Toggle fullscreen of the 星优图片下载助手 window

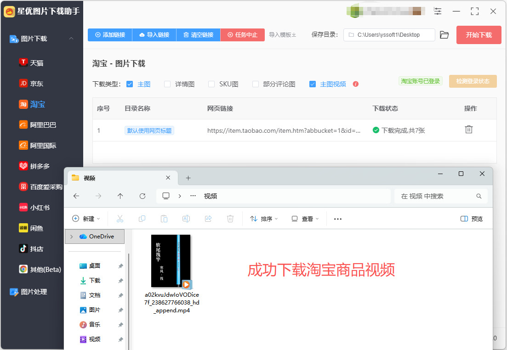tap(475, 11)
